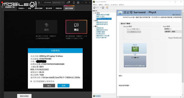Select 調整視訊色彩設定 in the task tree
This screenshot has height=98, width=184.
102,22
